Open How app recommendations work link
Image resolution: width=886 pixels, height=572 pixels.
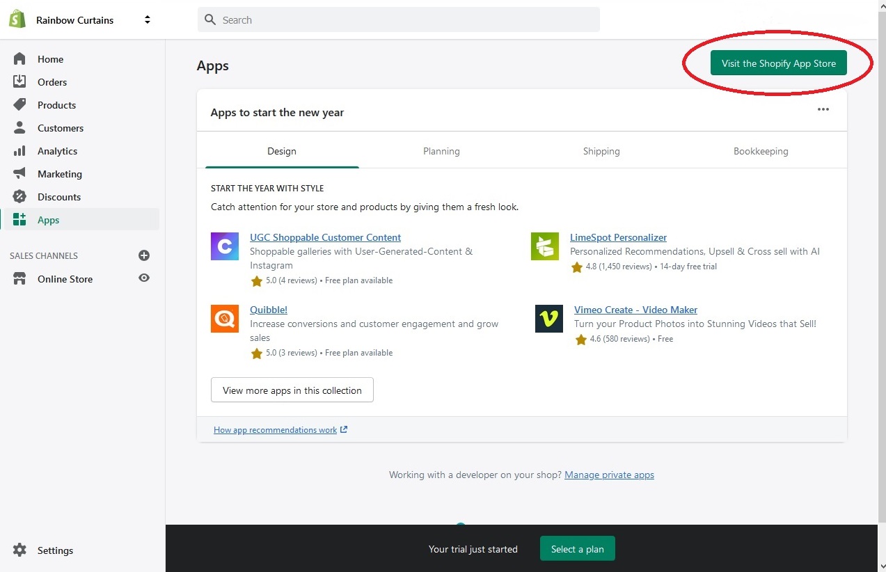[x=275, y=430]
